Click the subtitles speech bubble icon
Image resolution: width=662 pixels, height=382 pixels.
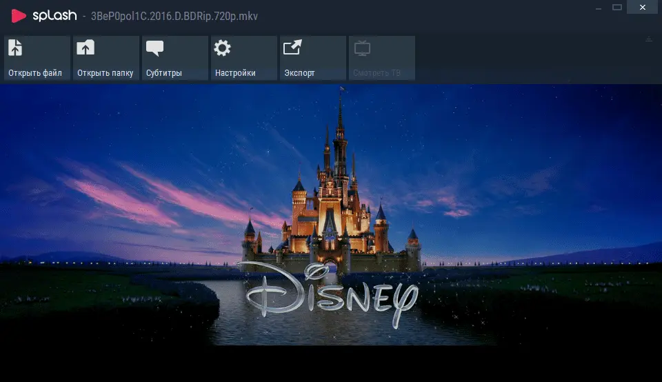coord(154,48)
